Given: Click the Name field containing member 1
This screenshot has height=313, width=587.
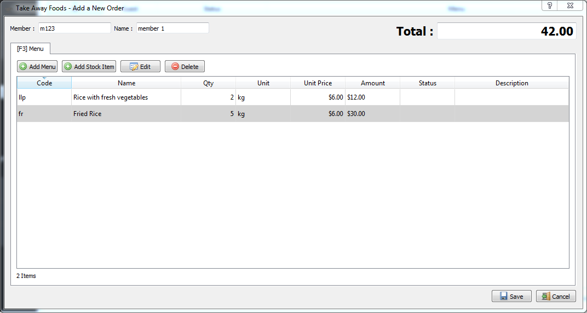Looking at the screenshot, I should 172,28.
